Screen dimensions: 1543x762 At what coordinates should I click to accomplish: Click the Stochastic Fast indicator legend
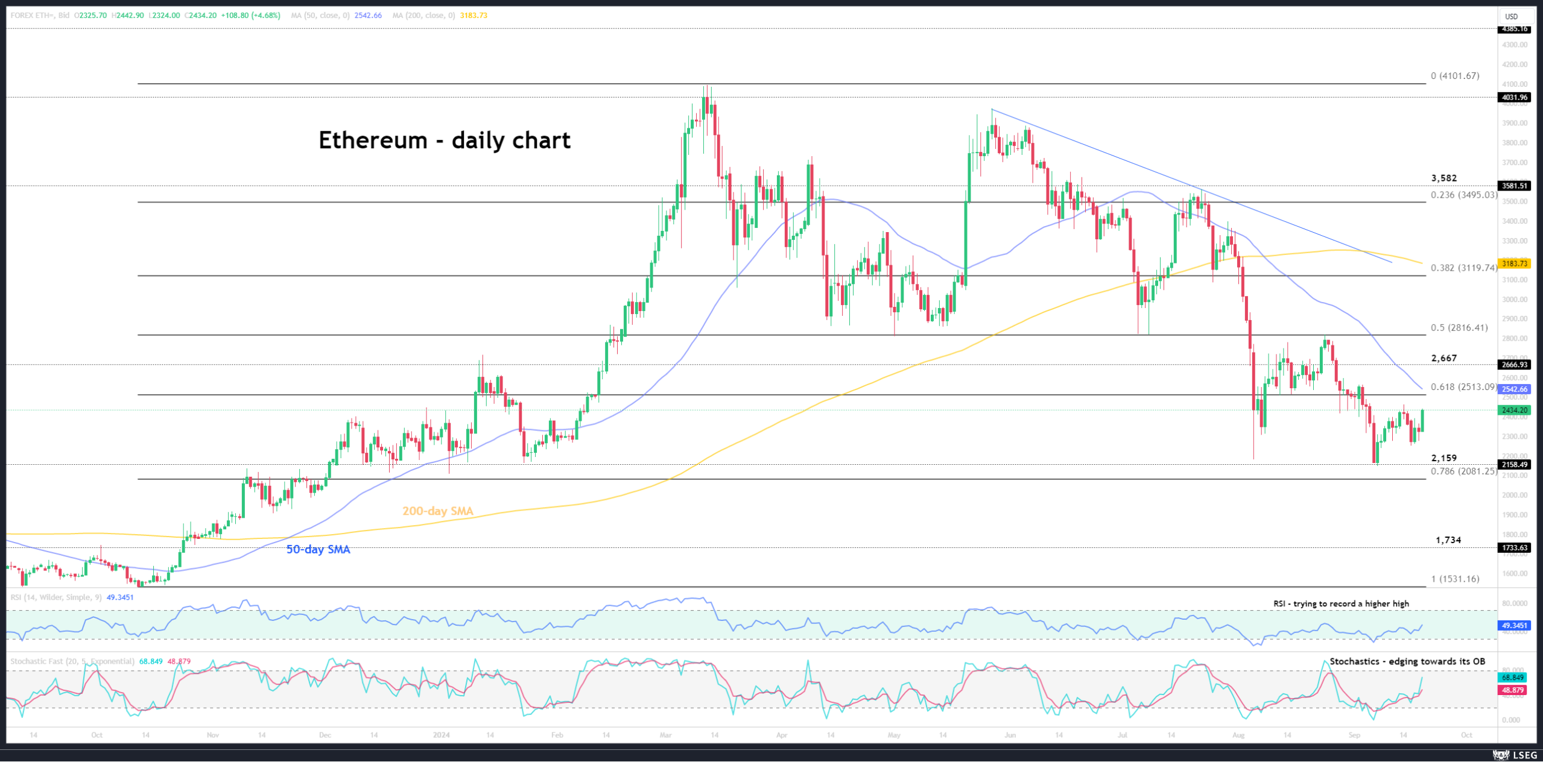tap(72, 661)
